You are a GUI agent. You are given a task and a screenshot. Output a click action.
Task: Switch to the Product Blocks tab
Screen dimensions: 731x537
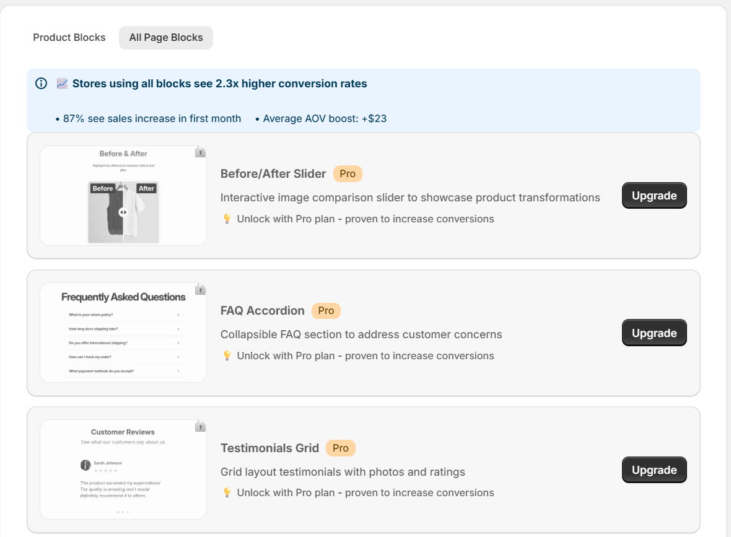coord(69,38)
